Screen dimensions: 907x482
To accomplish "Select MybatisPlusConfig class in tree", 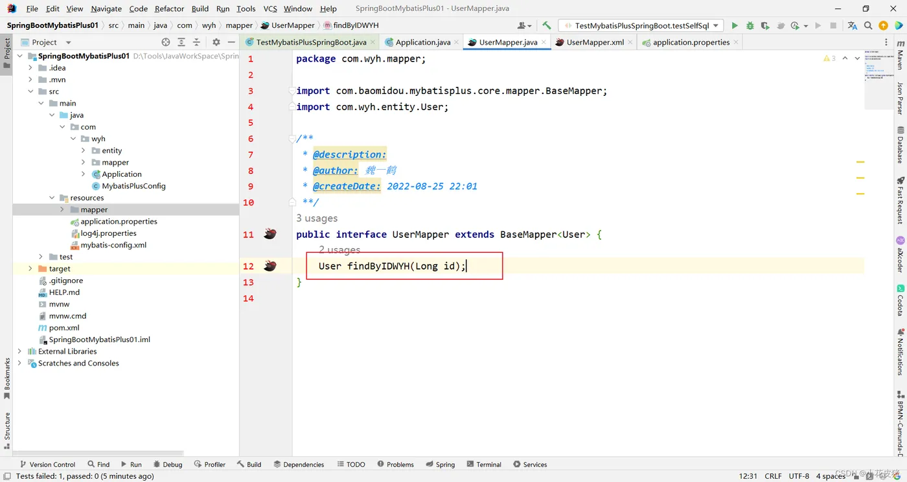I will (133, 186).
